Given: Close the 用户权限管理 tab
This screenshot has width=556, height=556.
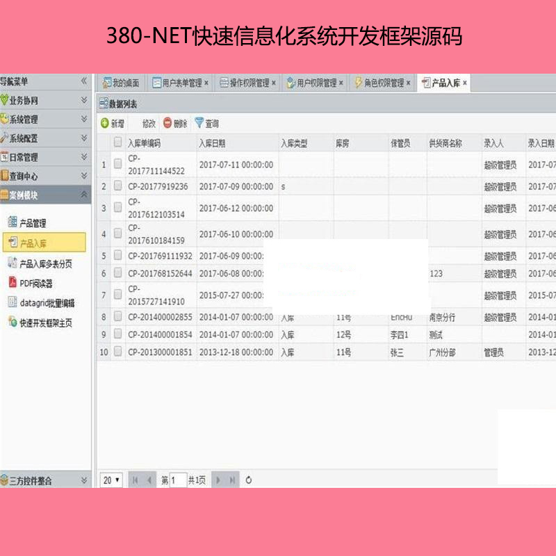Looking at the screenshot, I should [x=341, y=83].
